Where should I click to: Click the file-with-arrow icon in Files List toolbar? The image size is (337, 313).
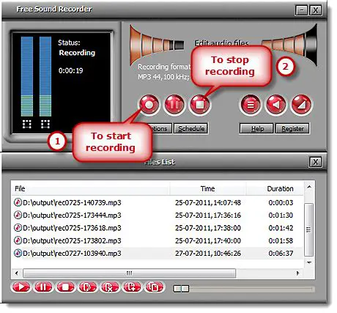tap(87, 287)
